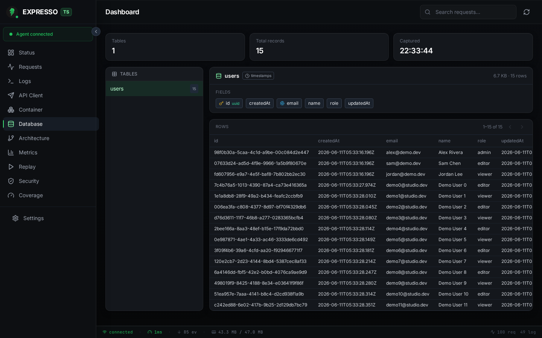Click the connected wifi status icon
This screenshot has height=338, width=542.
[x=105, y=332]
